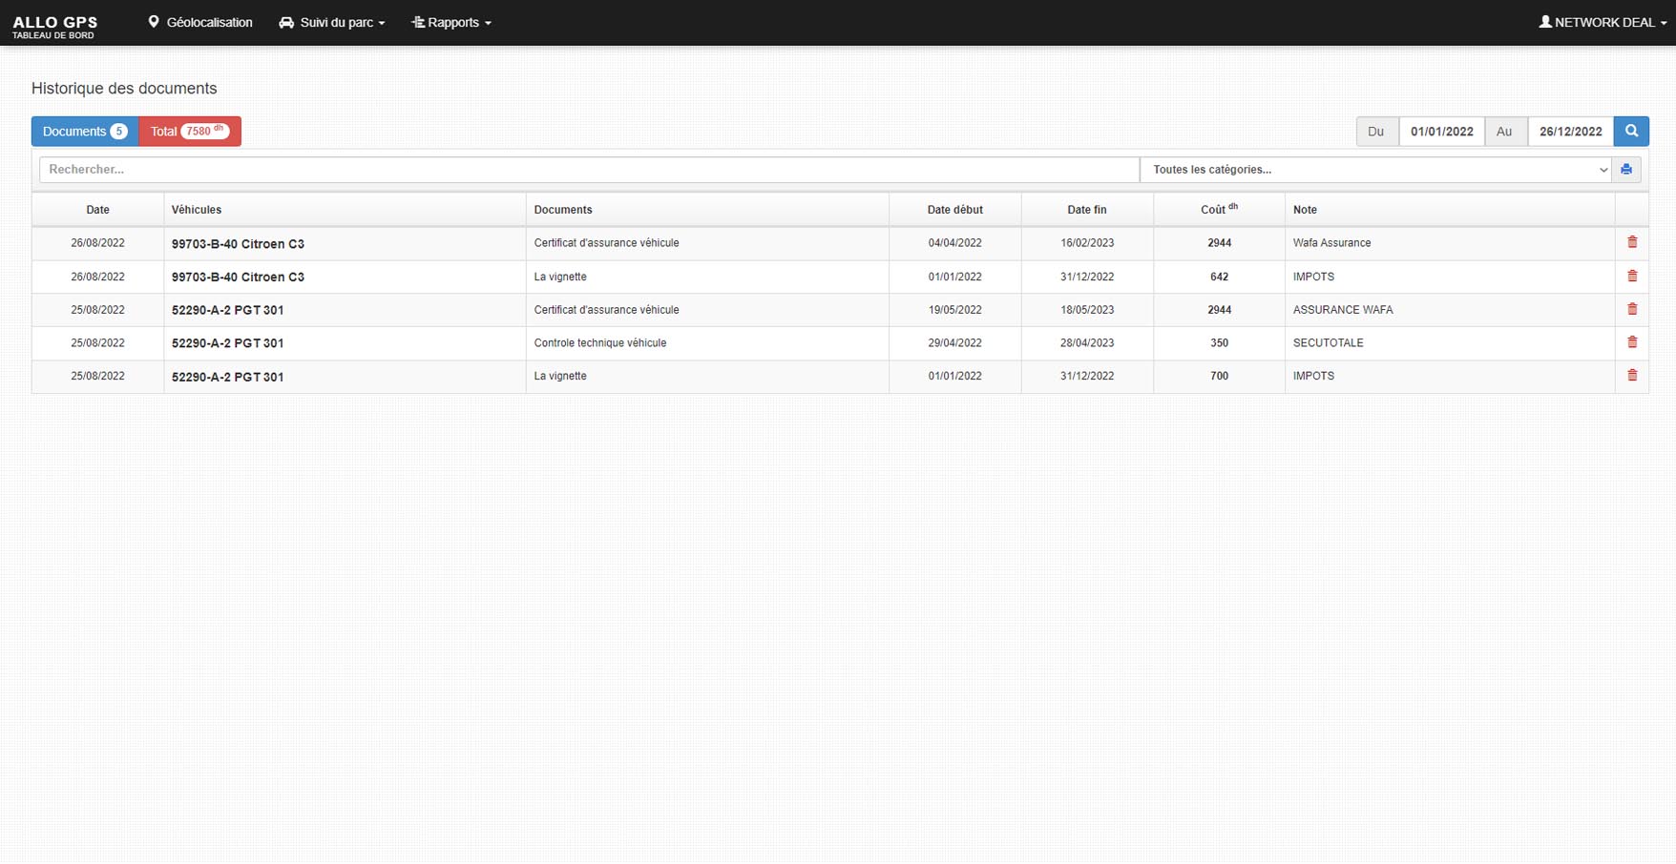Delete the PGT 301 La vignette row
Screen dimensions: 1676x864
[1632, 376]
